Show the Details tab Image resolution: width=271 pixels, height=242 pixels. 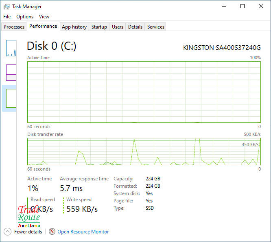pyautogui.click(x=135, y=27)
